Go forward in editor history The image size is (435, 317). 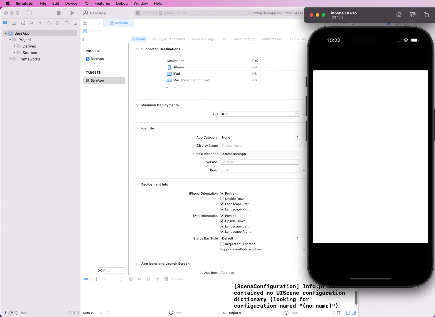(99, 23)
